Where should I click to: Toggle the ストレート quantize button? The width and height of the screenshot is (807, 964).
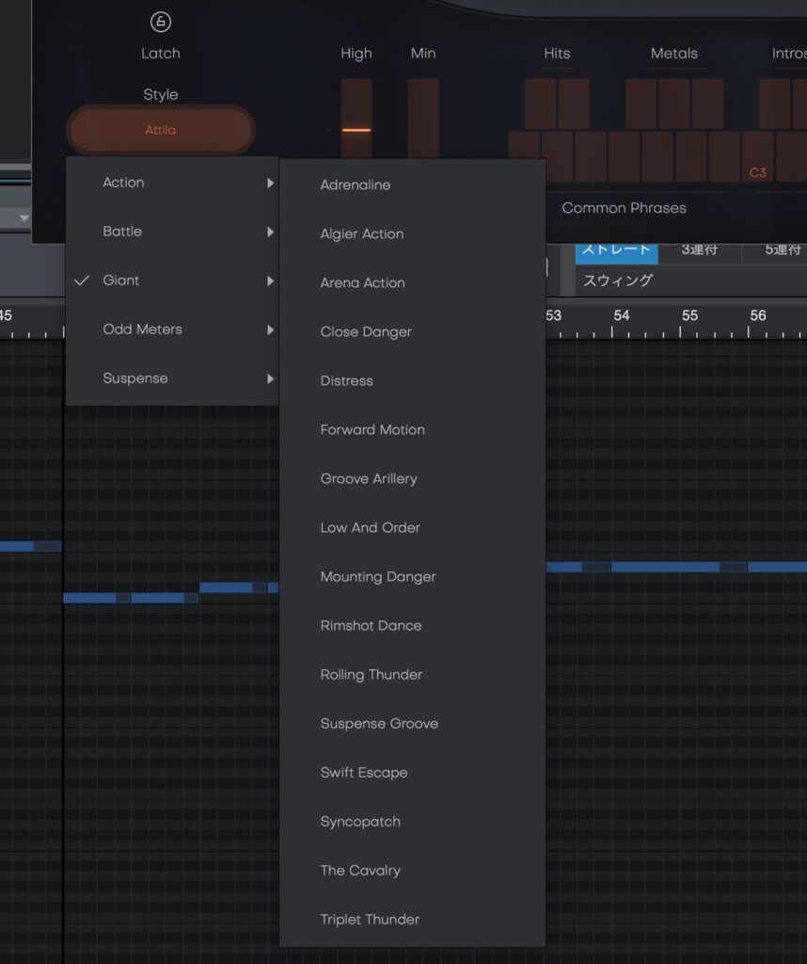click(616, 250)
